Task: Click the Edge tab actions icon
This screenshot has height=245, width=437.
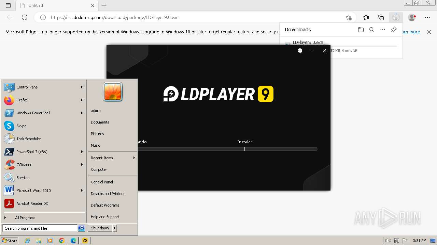Action: [8, 5]
